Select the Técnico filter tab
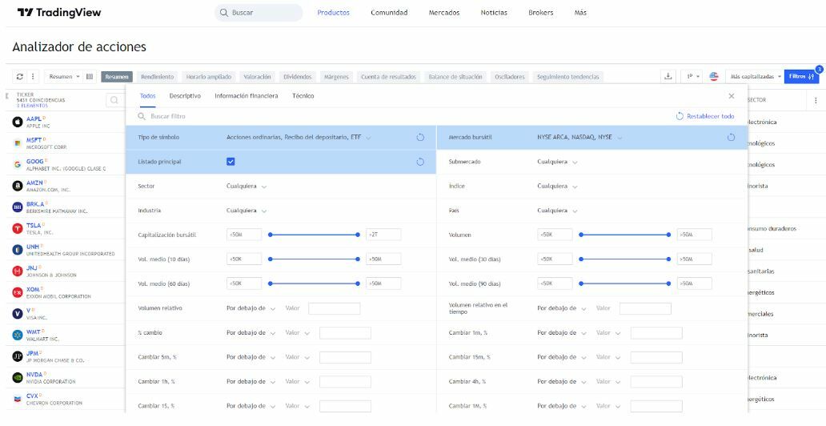Viewport: 826px width, 426px height. [303, 96]
